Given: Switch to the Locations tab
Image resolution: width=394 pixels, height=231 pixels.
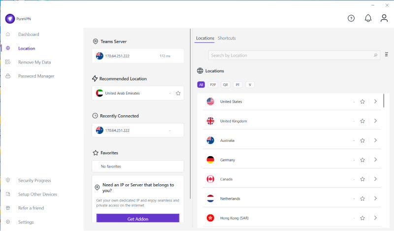Looking at the screenshot, I should [x=205, y=38].
